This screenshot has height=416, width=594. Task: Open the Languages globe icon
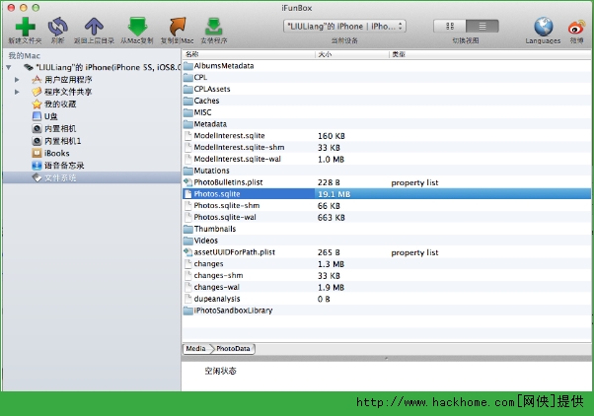click(543, 27)
